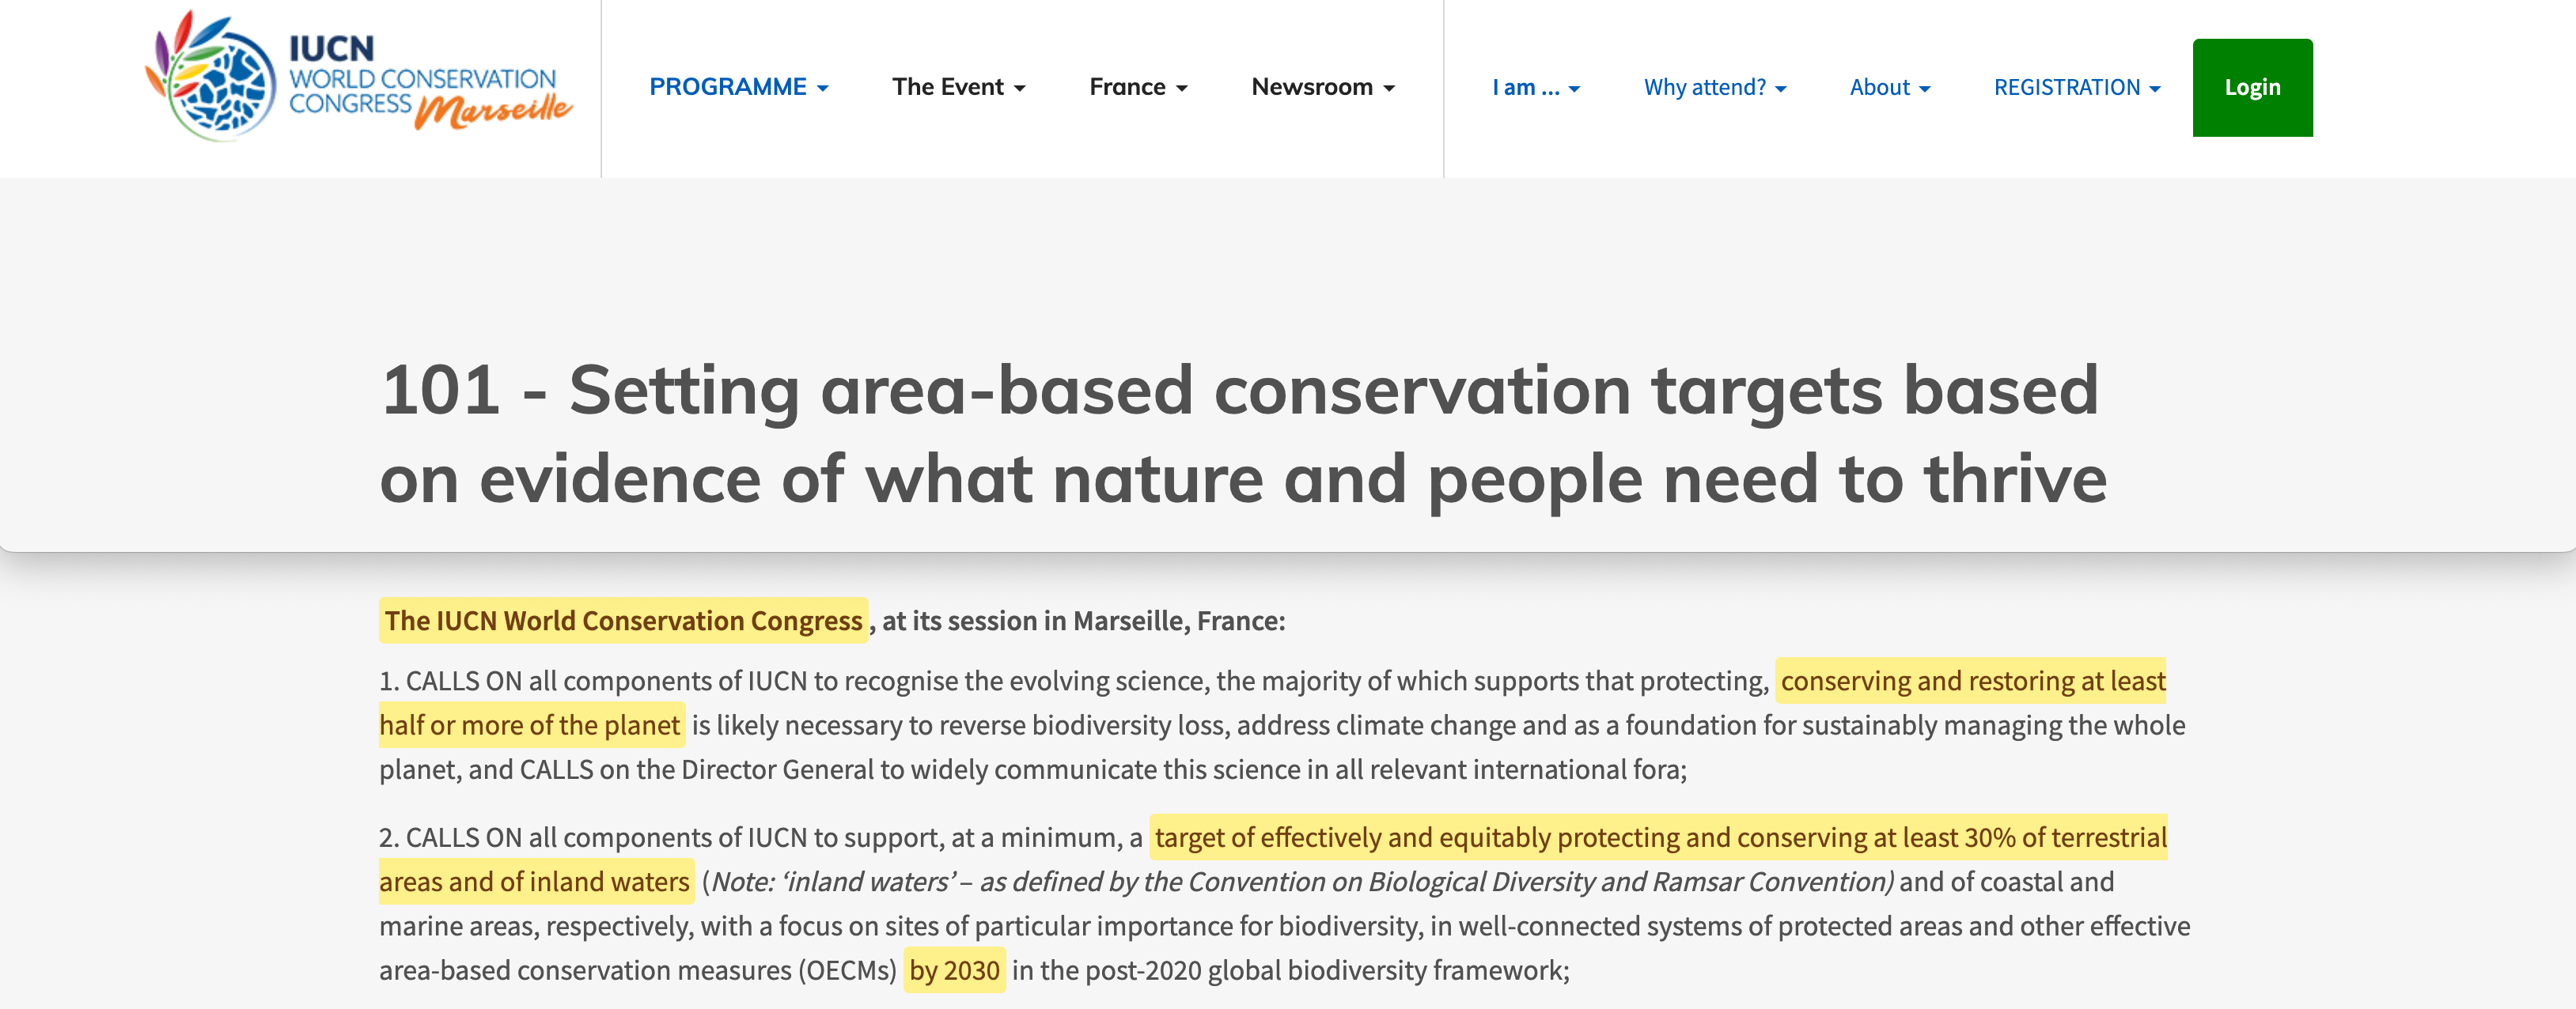Expand the REGISTRATION dropdown
Screen dimensions: 2576x1009
[x=2076, y=88]
